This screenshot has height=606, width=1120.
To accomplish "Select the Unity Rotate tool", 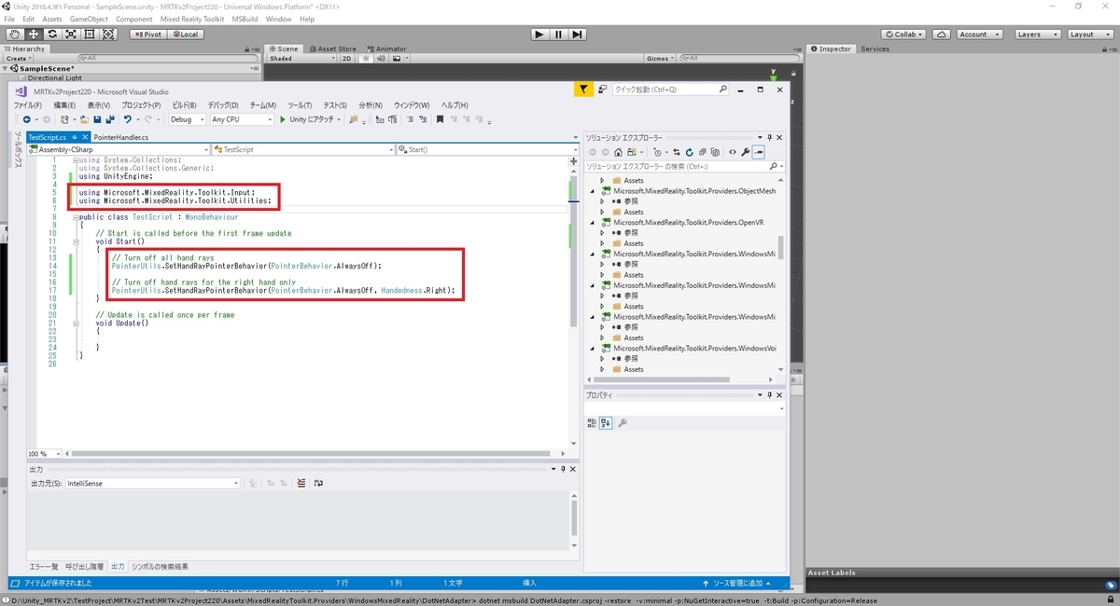I will 51,34.
